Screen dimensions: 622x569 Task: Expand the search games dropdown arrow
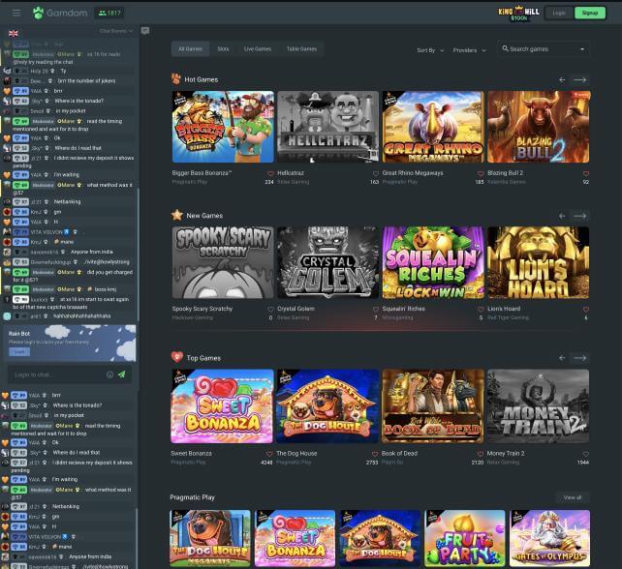(x=582, y=49)
